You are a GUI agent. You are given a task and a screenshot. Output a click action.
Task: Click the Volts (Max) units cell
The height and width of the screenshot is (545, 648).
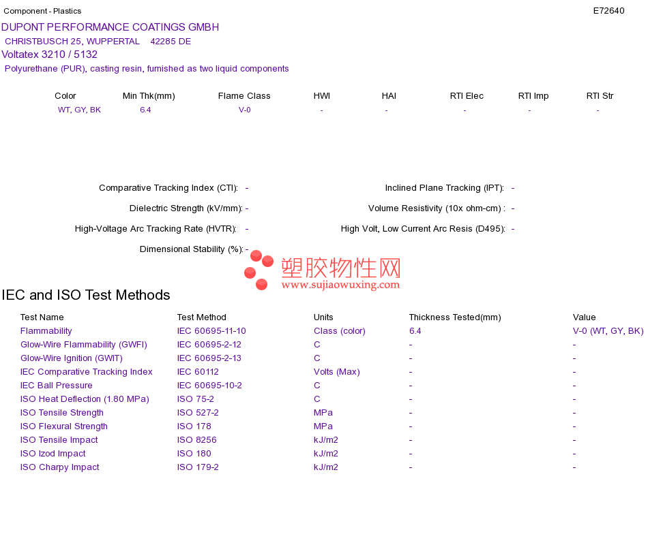tap(337, 372)
